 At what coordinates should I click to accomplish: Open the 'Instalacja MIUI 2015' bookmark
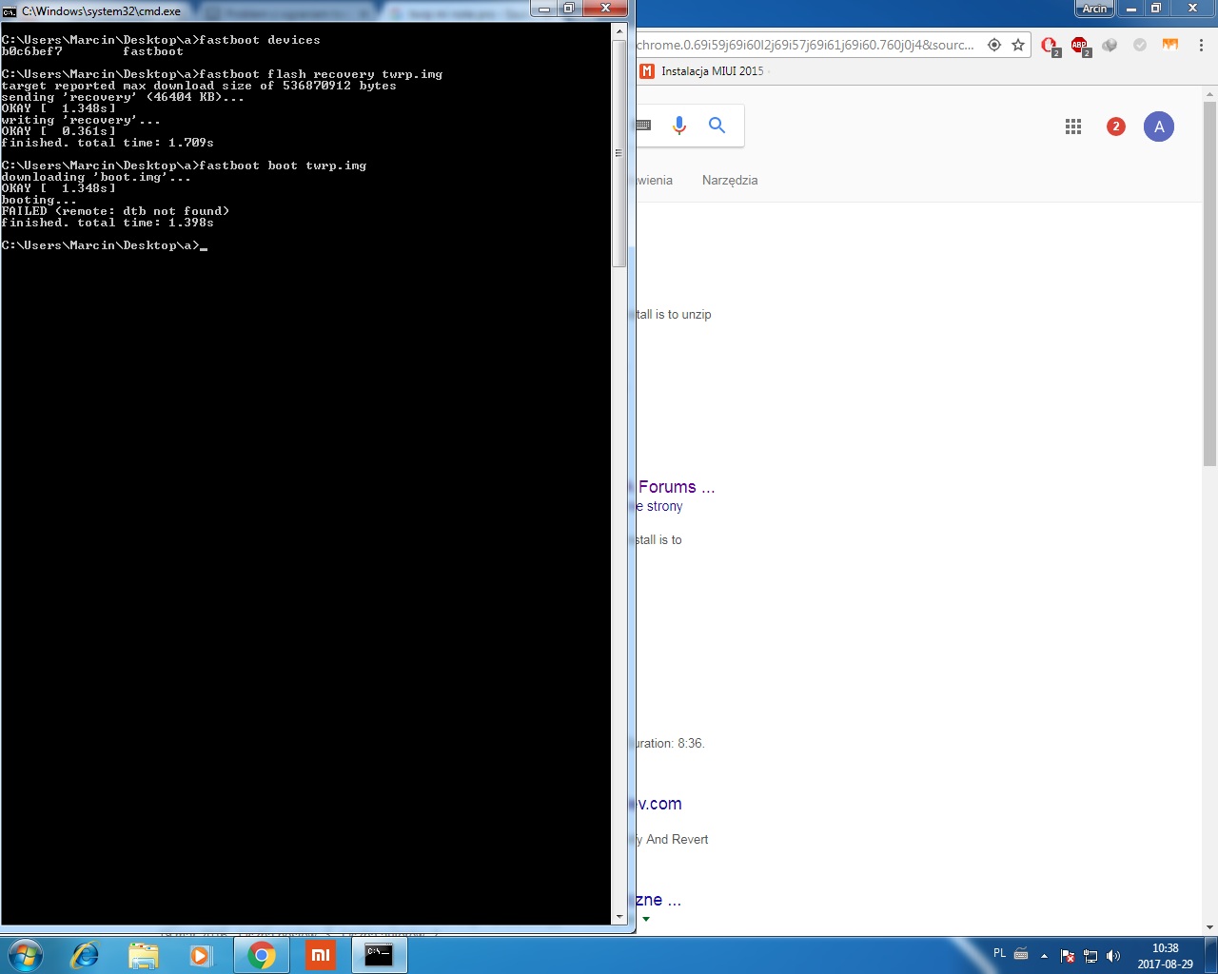point(711,71)
